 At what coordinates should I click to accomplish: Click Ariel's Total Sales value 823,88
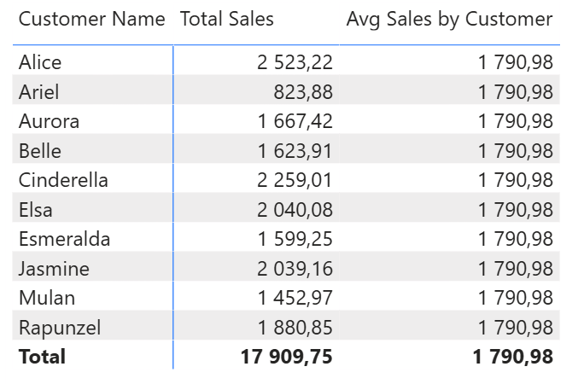coord(303,91)
